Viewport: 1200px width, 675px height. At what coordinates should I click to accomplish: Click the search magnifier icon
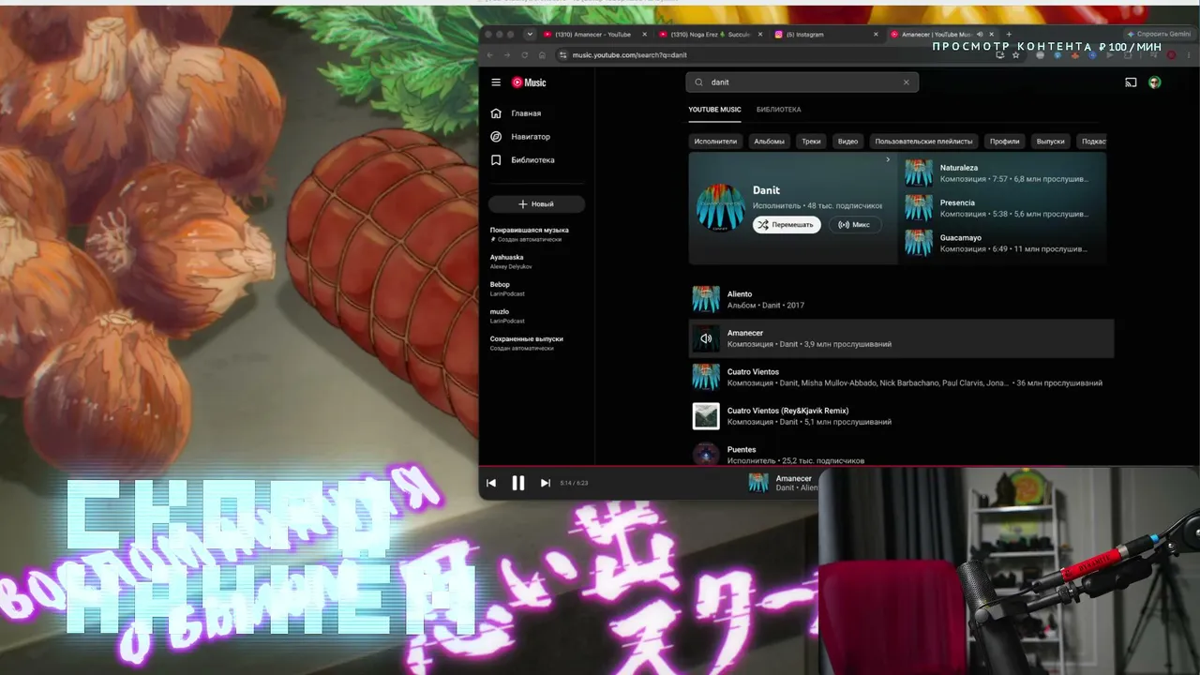(x=698, y=82)
